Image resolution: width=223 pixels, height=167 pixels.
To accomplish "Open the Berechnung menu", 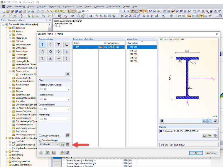I will click(x=55, y=6).
